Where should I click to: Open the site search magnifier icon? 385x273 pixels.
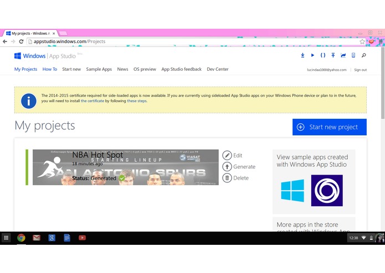pos(363,55)
